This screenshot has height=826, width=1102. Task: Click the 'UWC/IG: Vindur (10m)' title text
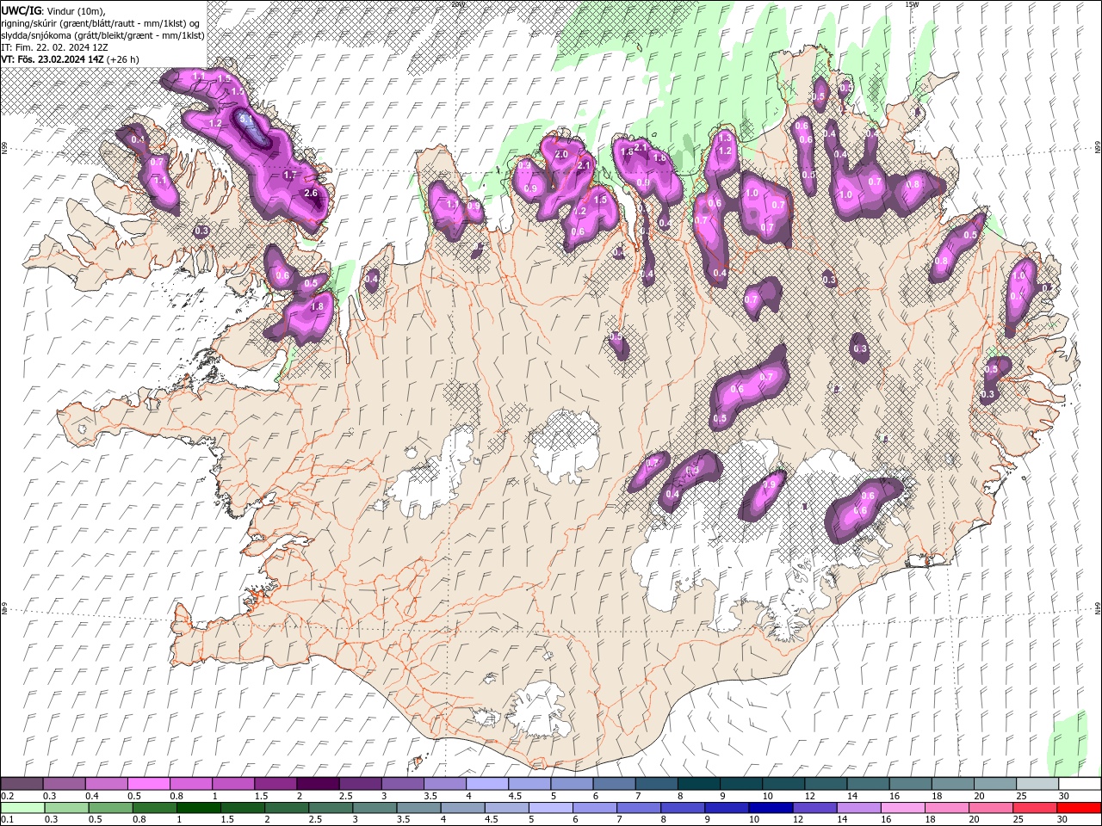point(53,10)
